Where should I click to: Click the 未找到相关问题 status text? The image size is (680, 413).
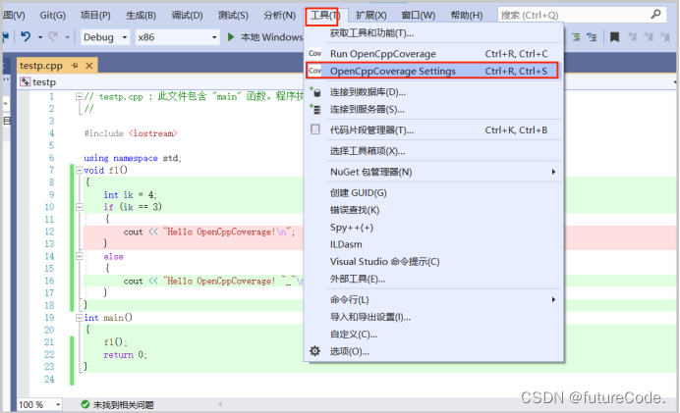pos(124,405)
